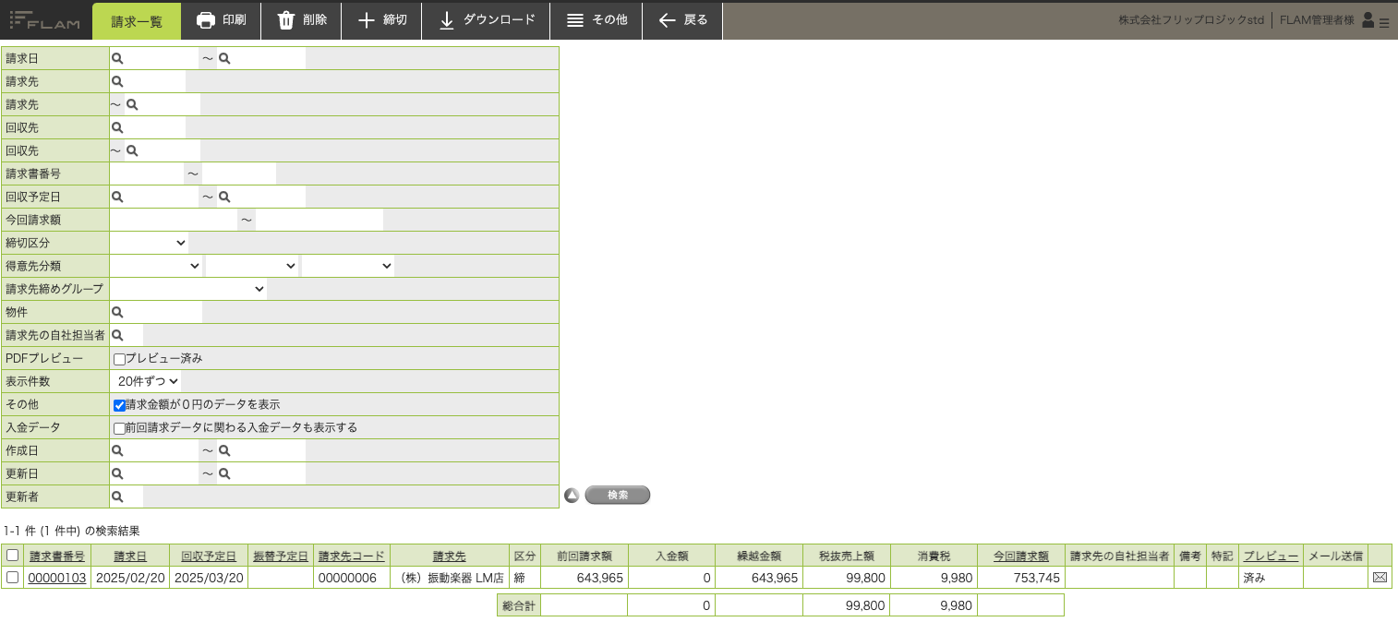Sort by プレビュー column header
The width and height of the screenshot is (1398, 622).
coord(1271,556)
